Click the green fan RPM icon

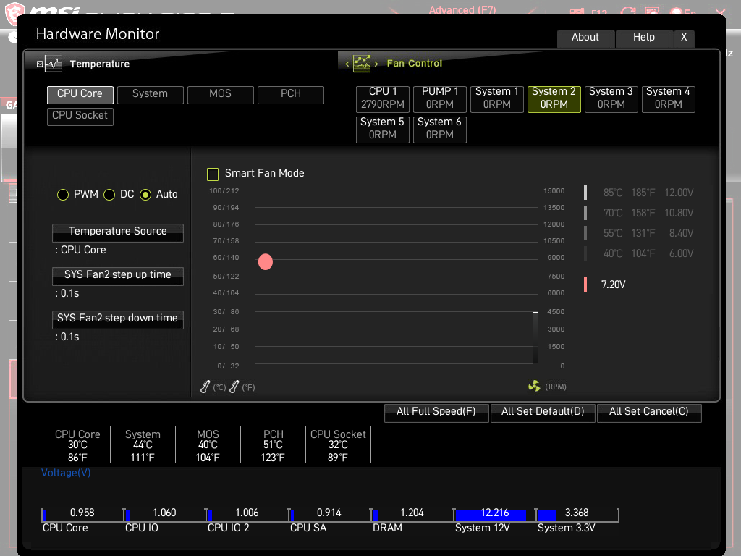click(x=534, y=387)
